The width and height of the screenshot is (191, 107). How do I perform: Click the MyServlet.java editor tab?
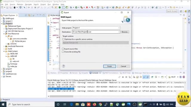pyautogui.click(x=54, y=15)
